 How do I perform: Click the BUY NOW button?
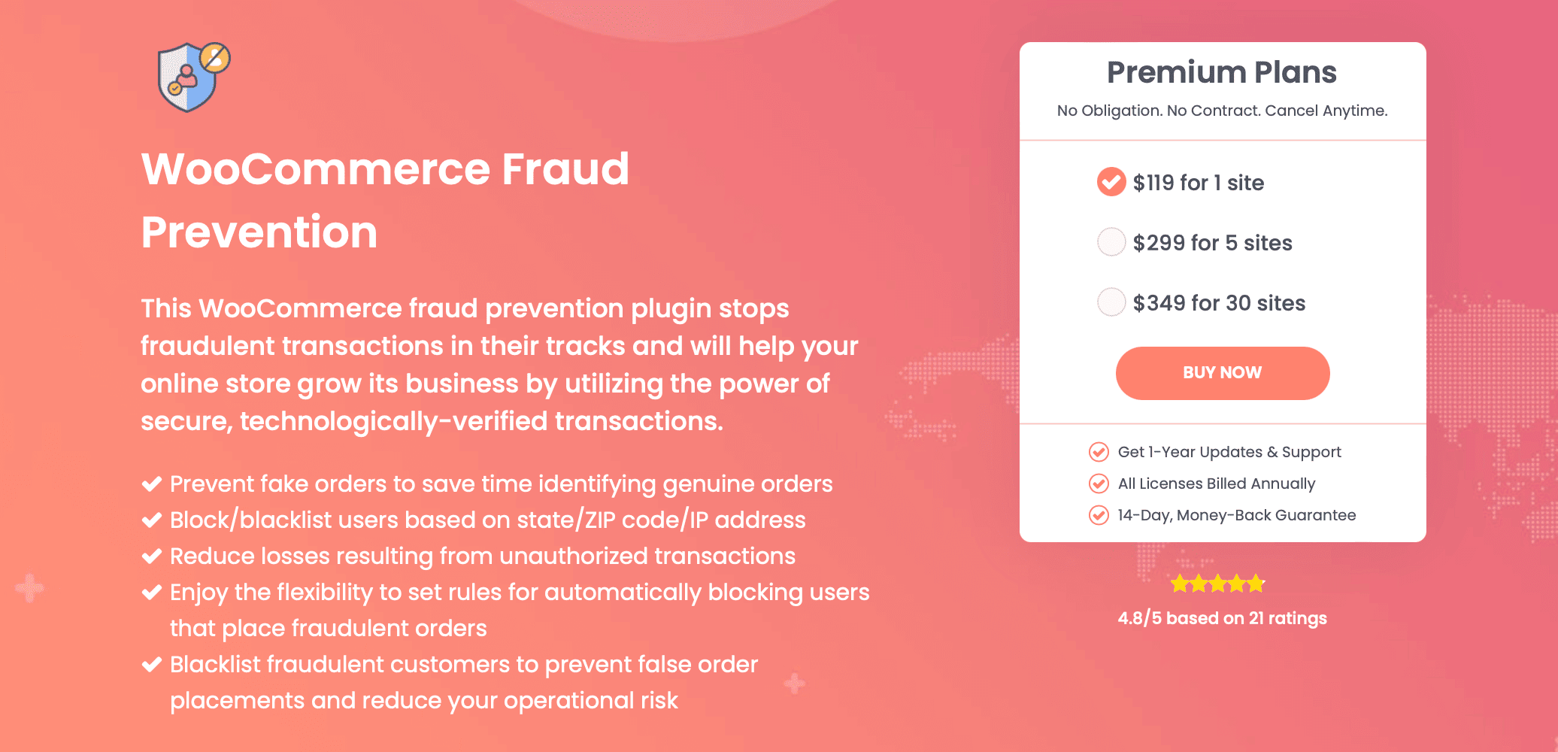[1222, 372]
